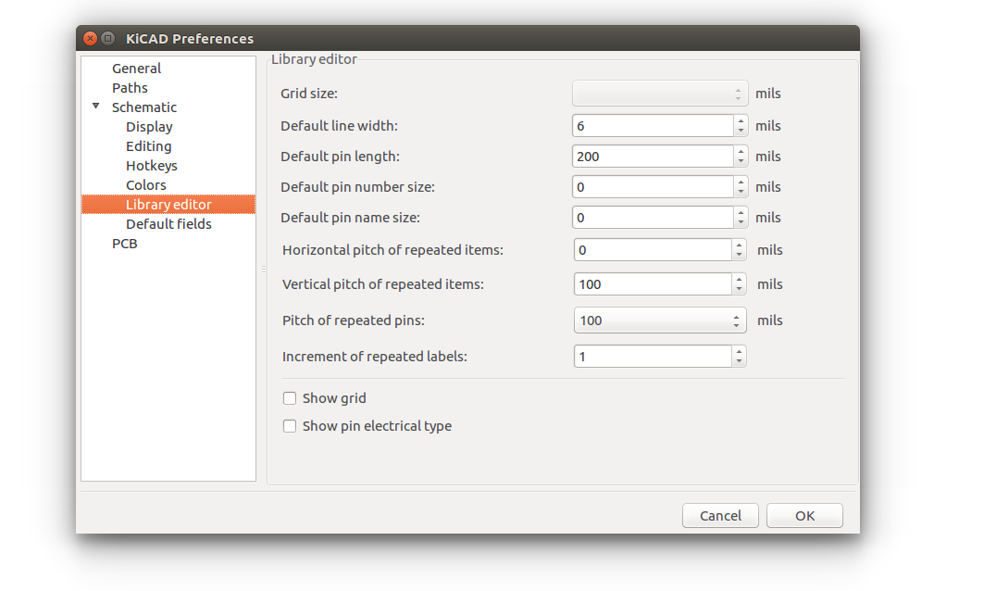Open the PCB preferences section
Screen dimensions: 984x591
coord(124,244)
